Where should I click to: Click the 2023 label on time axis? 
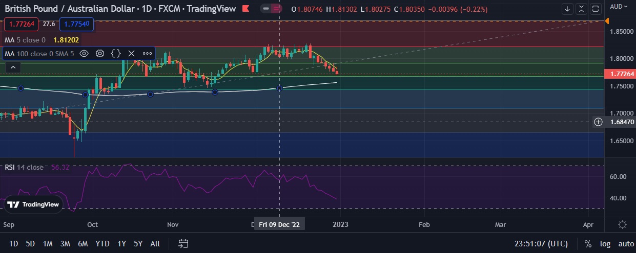pyautogui.click(x=341, y=224)
